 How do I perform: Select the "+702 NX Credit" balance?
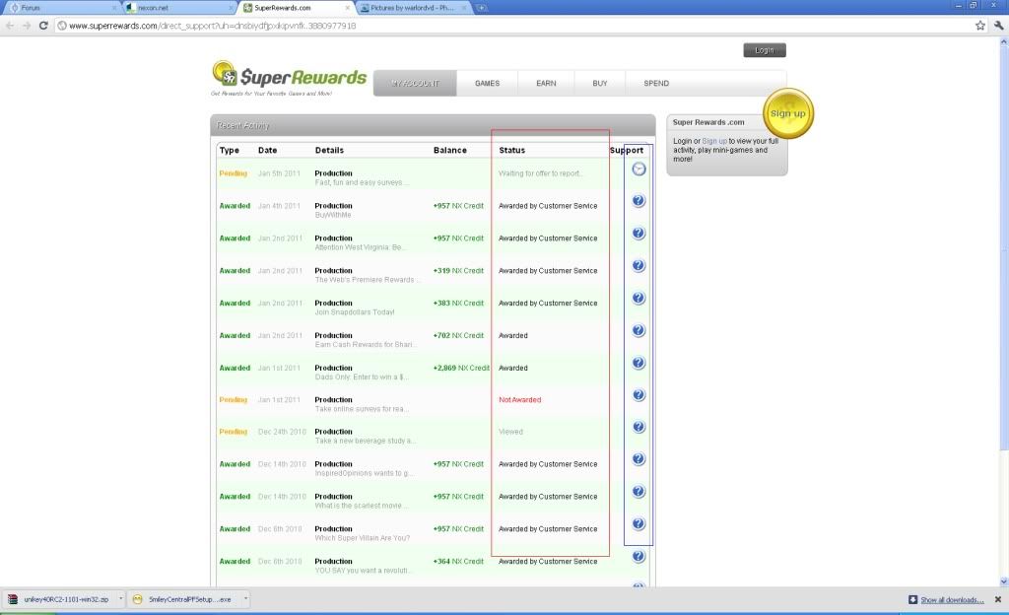click(x=458, y=336)
